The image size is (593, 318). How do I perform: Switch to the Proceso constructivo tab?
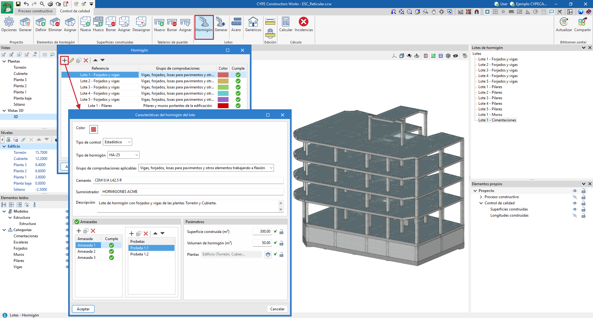tap(35, 11)
